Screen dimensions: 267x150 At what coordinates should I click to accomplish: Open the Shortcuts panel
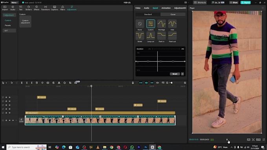coord(200,3)
